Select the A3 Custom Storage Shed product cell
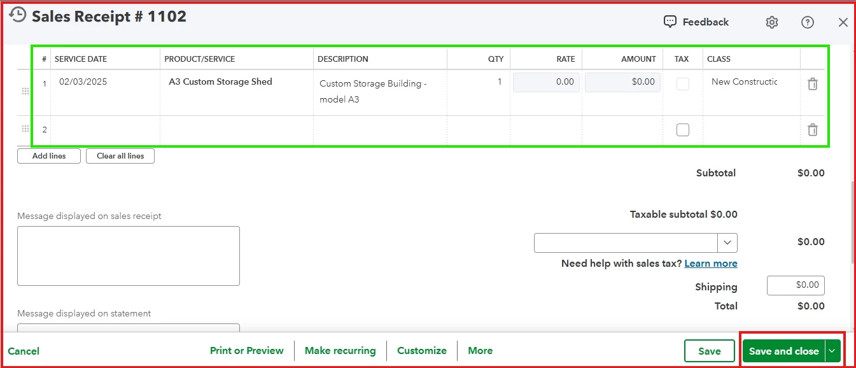 click(x=237, y=92)
